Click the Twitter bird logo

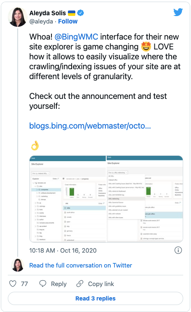(x=178, y=12)
